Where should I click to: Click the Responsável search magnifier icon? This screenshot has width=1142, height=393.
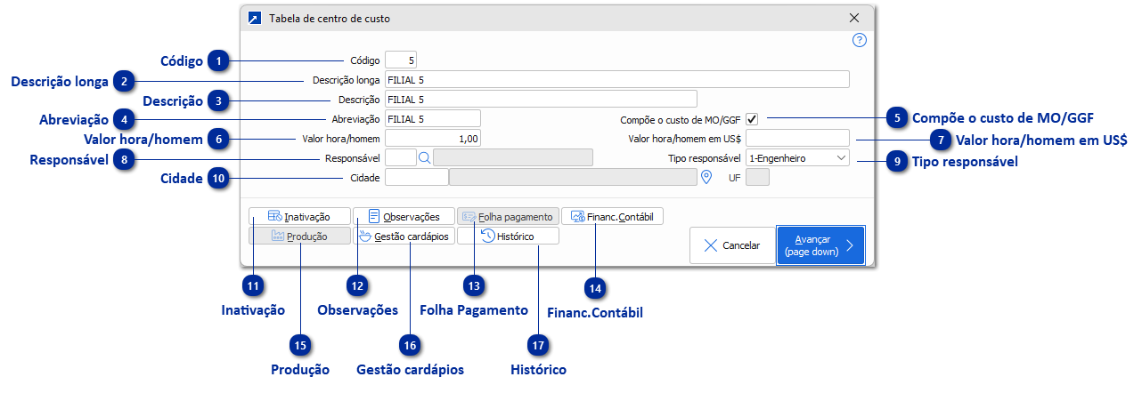[424, 157]
